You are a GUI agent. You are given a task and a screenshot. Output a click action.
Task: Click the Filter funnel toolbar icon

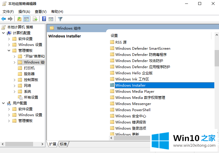(x=60, y=19)
